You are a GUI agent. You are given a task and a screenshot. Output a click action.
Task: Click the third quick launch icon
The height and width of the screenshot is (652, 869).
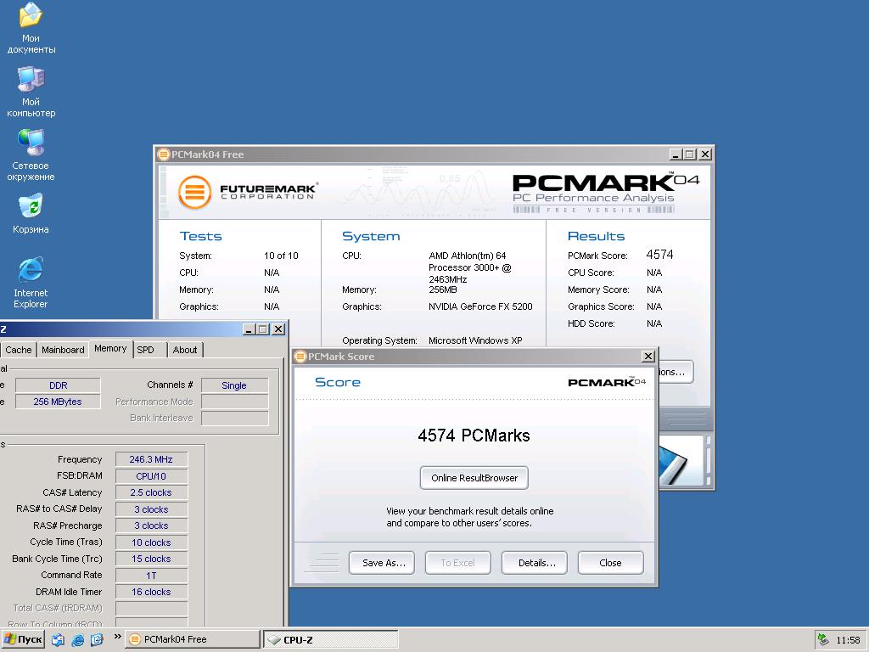(97, 640)
